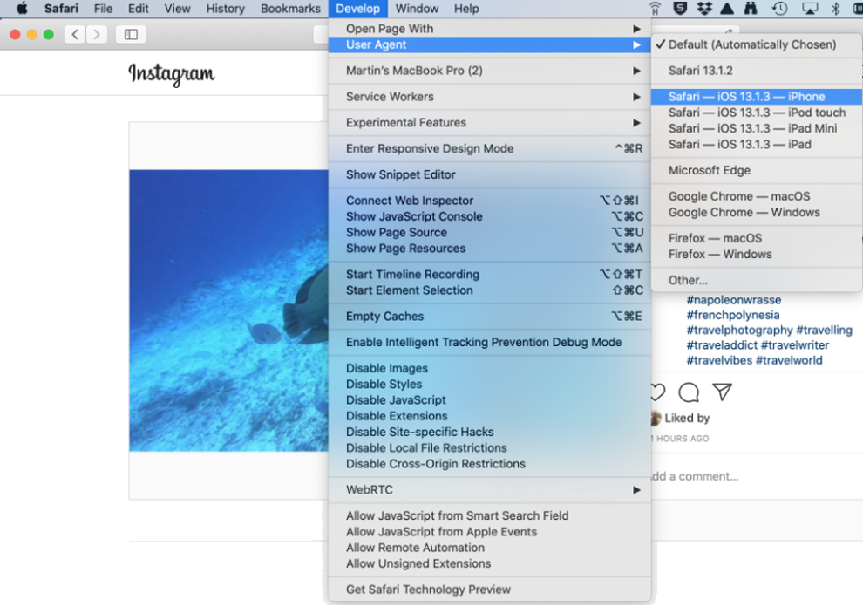Image resolution: width=863 pixels, height=607 pixels.
Task: Open the Bluetooth menu
Action: click(835, 8)
